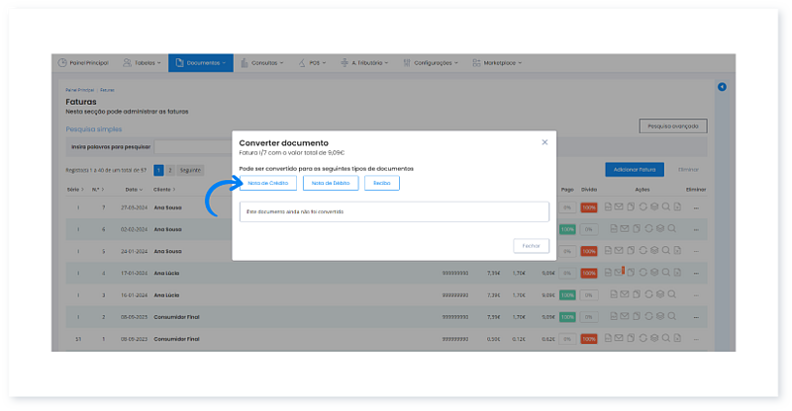Click the blue collapse arrow icon at top right

coord(722,87)
